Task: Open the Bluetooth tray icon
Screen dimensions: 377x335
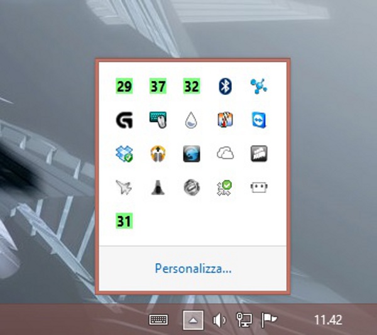Action: (225, 86)
